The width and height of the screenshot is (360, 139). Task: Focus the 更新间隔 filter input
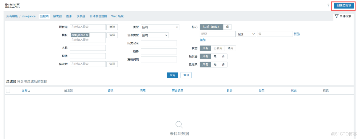coord(159,59)
